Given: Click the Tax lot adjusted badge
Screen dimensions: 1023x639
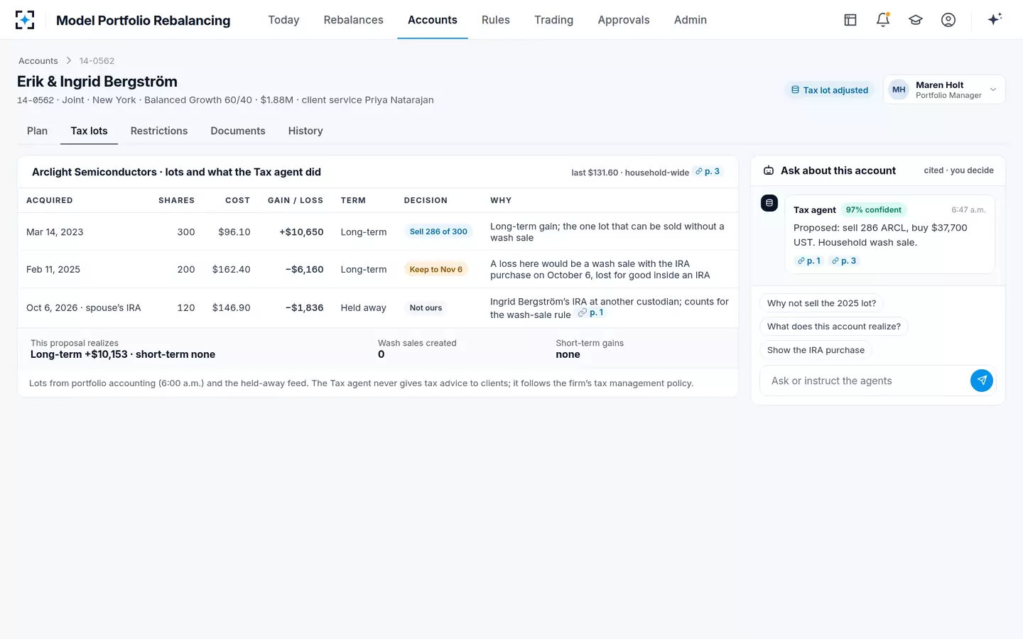Looking at the screenshot, I should (830, 90).
